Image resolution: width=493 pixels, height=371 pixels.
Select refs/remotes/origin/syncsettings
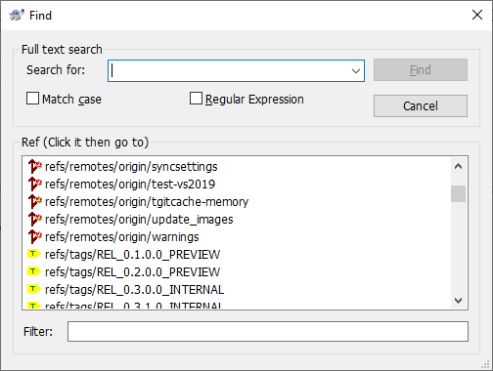(131, 167)
